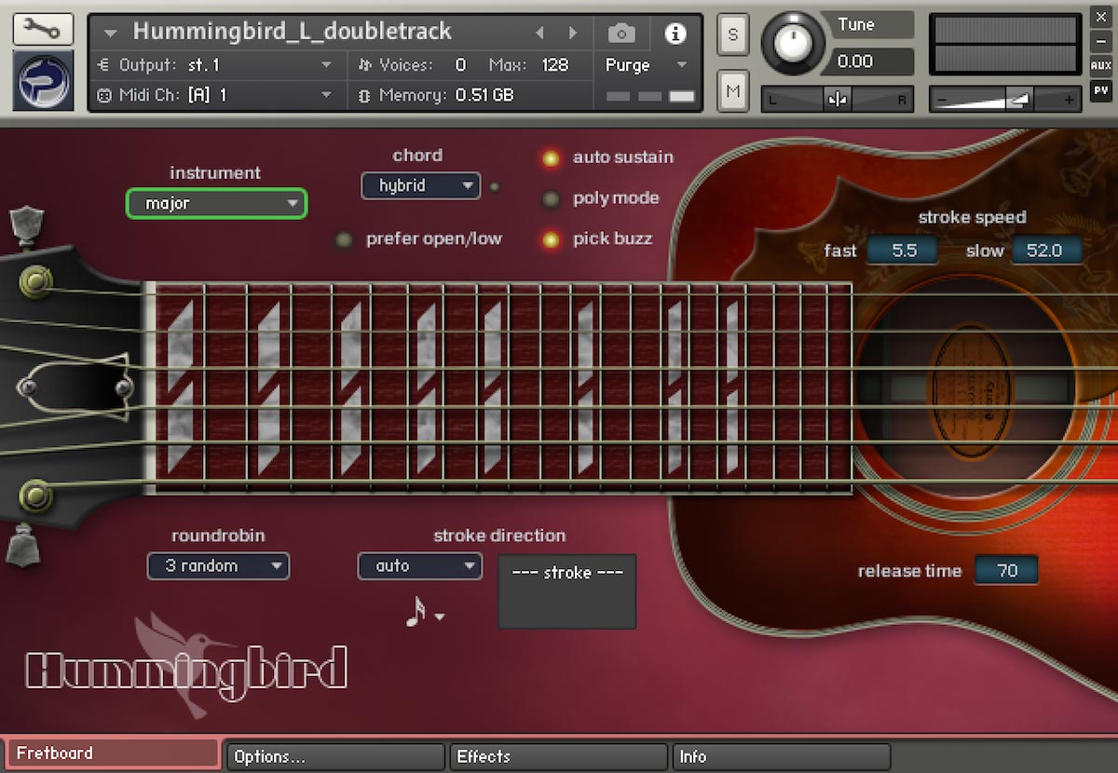
Task: Open the roundrobin dropdown showing 3 random
Action: point(218,565)
